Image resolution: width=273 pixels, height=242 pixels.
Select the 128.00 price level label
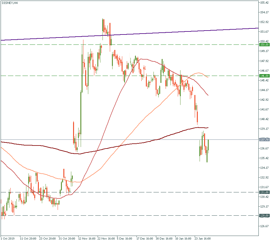[265, 216]
